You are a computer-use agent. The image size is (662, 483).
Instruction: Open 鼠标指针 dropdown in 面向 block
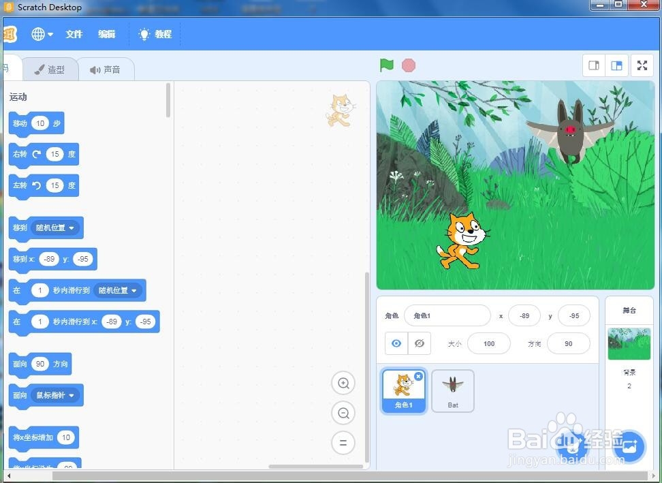(x=55, y=395)
